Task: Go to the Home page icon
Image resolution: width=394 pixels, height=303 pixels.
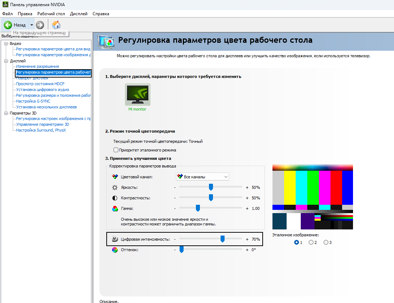Action: [56, 25]
